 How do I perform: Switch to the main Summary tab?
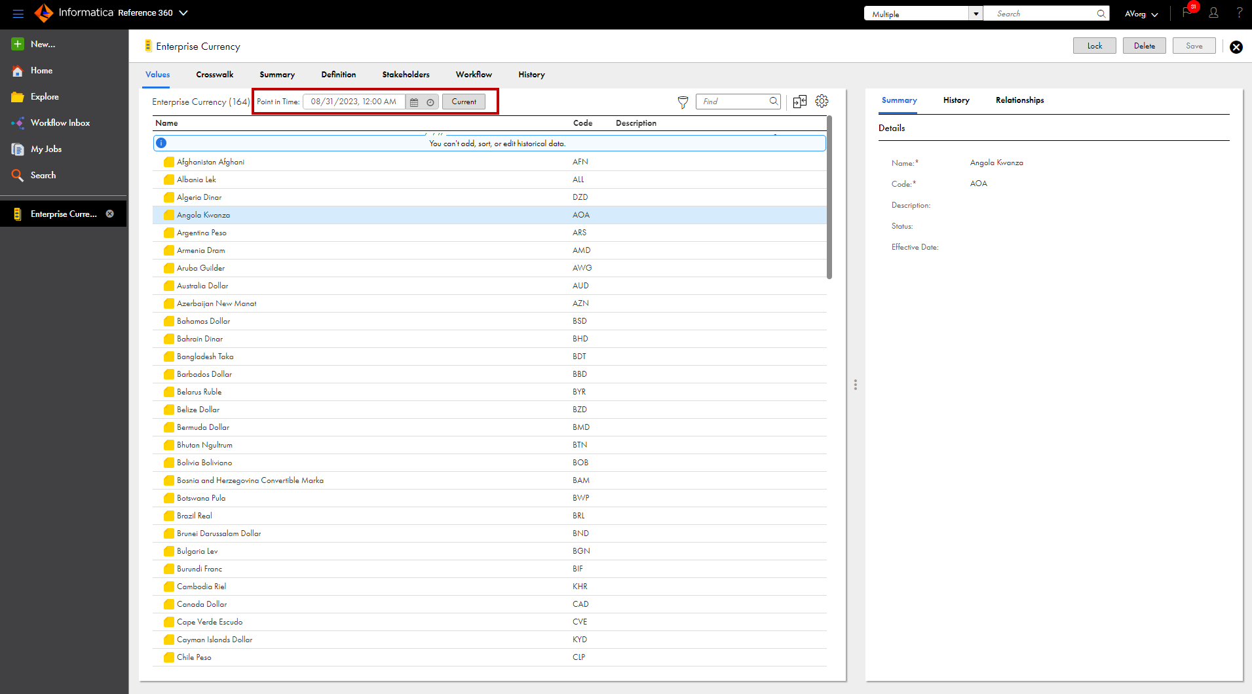click(277, 75)
